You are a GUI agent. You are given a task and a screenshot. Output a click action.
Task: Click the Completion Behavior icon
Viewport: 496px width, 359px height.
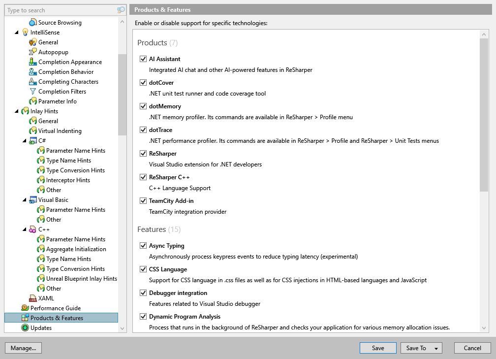click(x=33, y=71)
